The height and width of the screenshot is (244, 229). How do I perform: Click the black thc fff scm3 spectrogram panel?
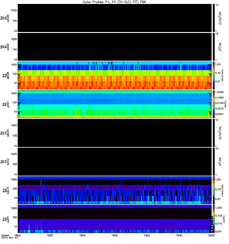[x=114, y=162]
